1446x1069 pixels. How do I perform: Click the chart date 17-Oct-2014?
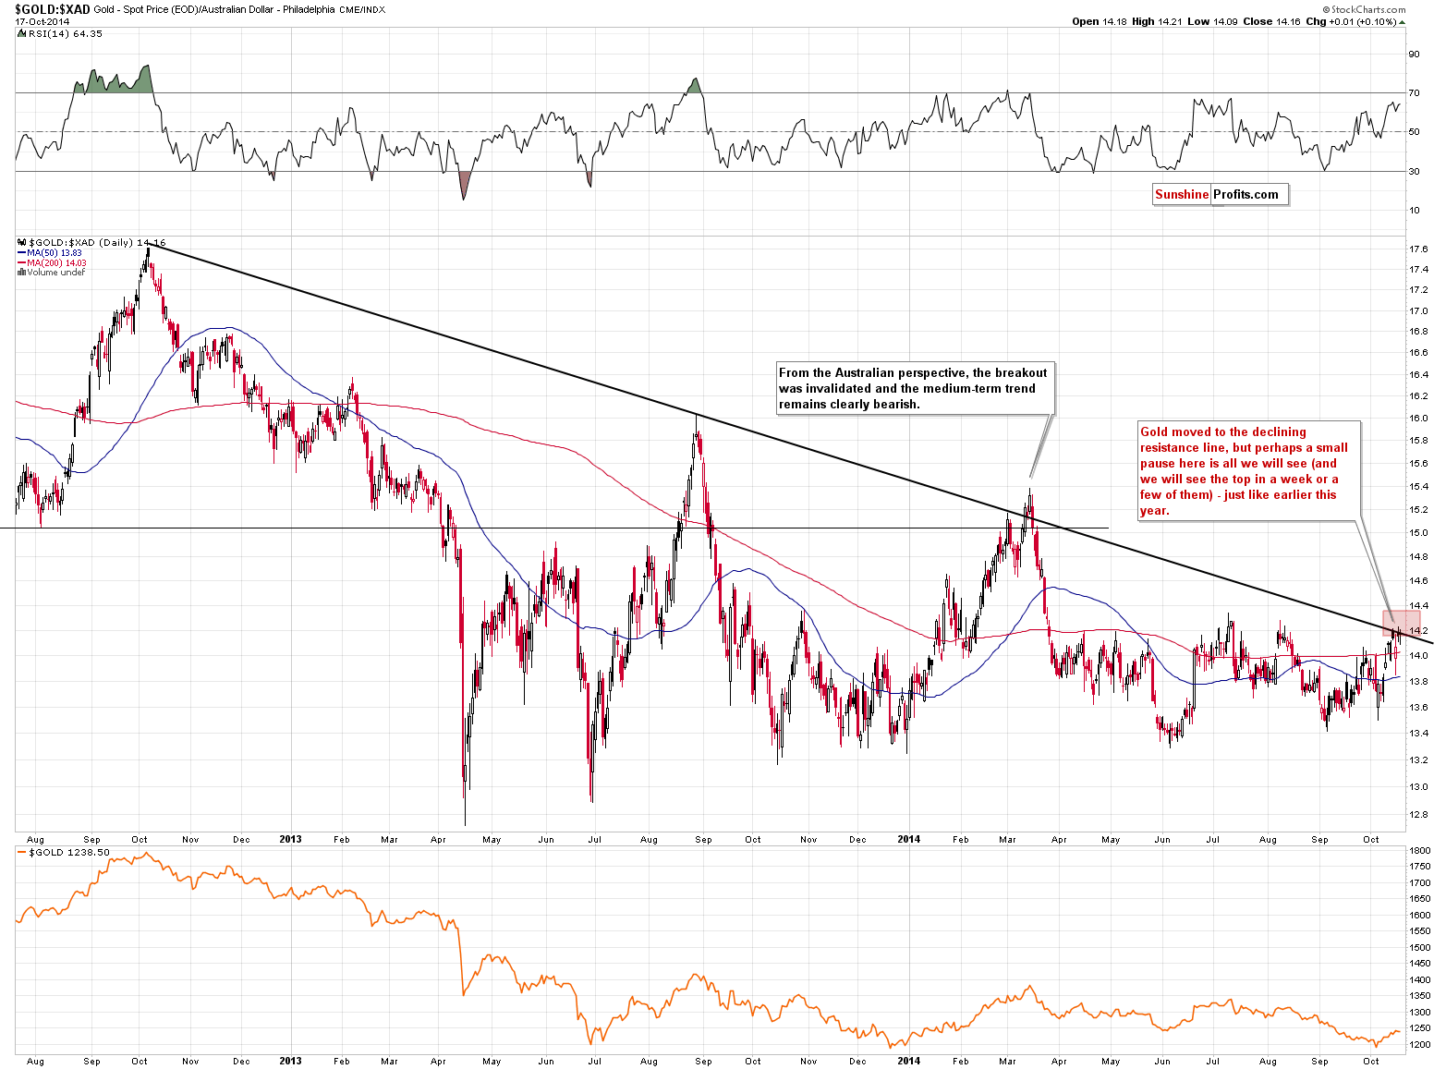pyautogui.click(x=43, y=21)
